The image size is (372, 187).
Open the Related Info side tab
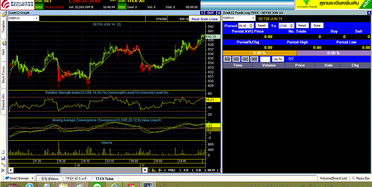[4, 102]
